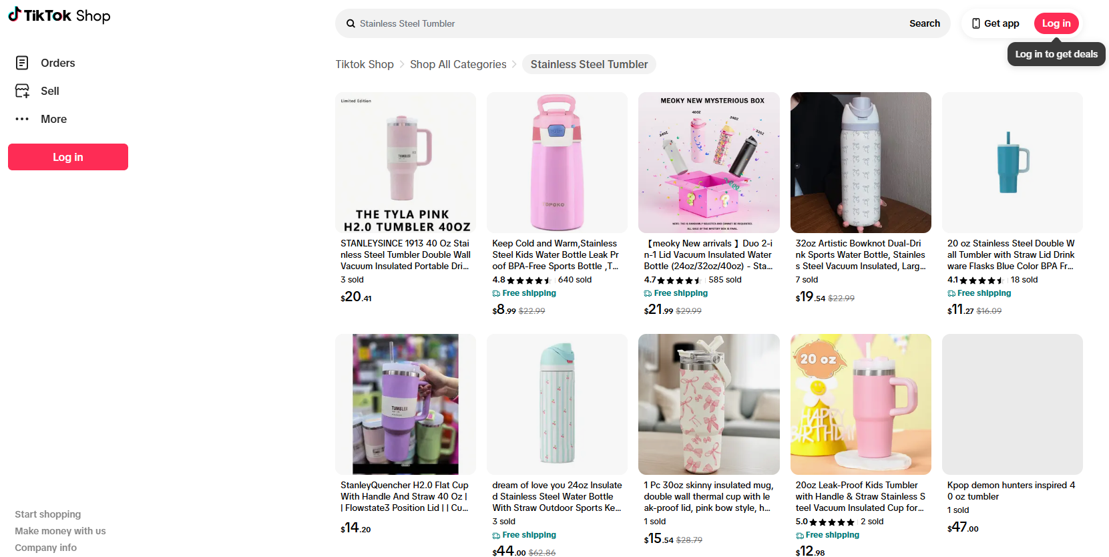Screen dimensions: 1109x557
Task: Click the Sell storefront icon
Action: coord(22,91)
